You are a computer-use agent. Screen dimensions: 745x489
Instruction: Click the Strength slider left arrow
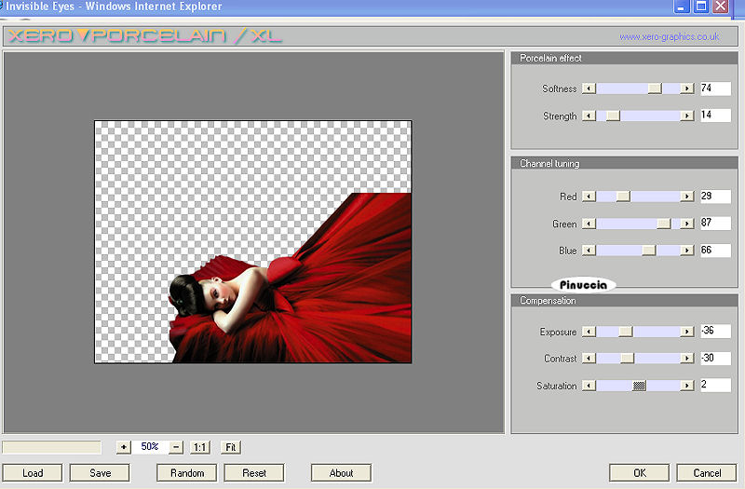click(x=589, y=115)
